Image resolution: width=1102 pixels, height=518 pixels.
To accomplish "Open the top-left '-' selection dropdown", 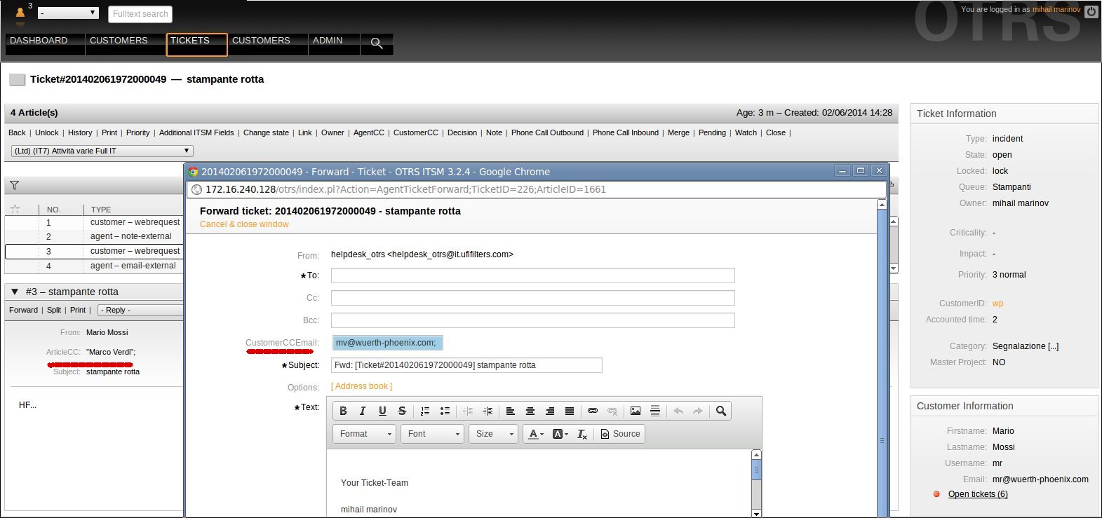I will [68, 13].
